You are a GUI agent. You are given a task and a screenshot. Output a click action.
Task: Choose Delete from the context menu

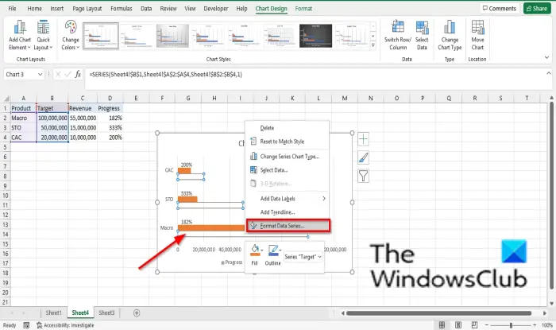coord(288,128)
